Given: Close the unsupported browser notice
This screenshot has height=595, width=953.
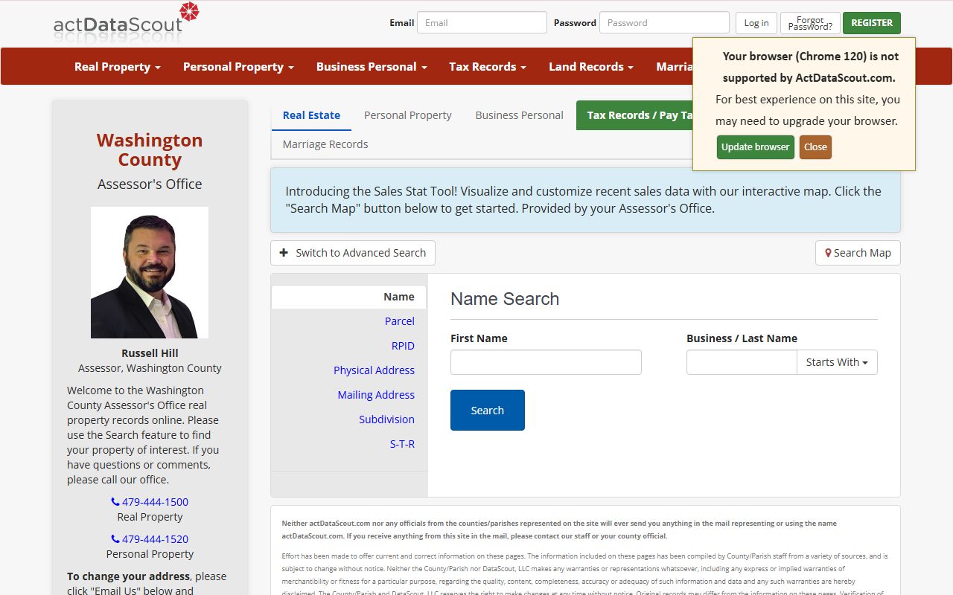Looking at the screenshot, I should click(x=815, y=147).
